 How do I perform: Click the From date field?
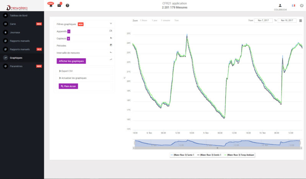(263, 20)
